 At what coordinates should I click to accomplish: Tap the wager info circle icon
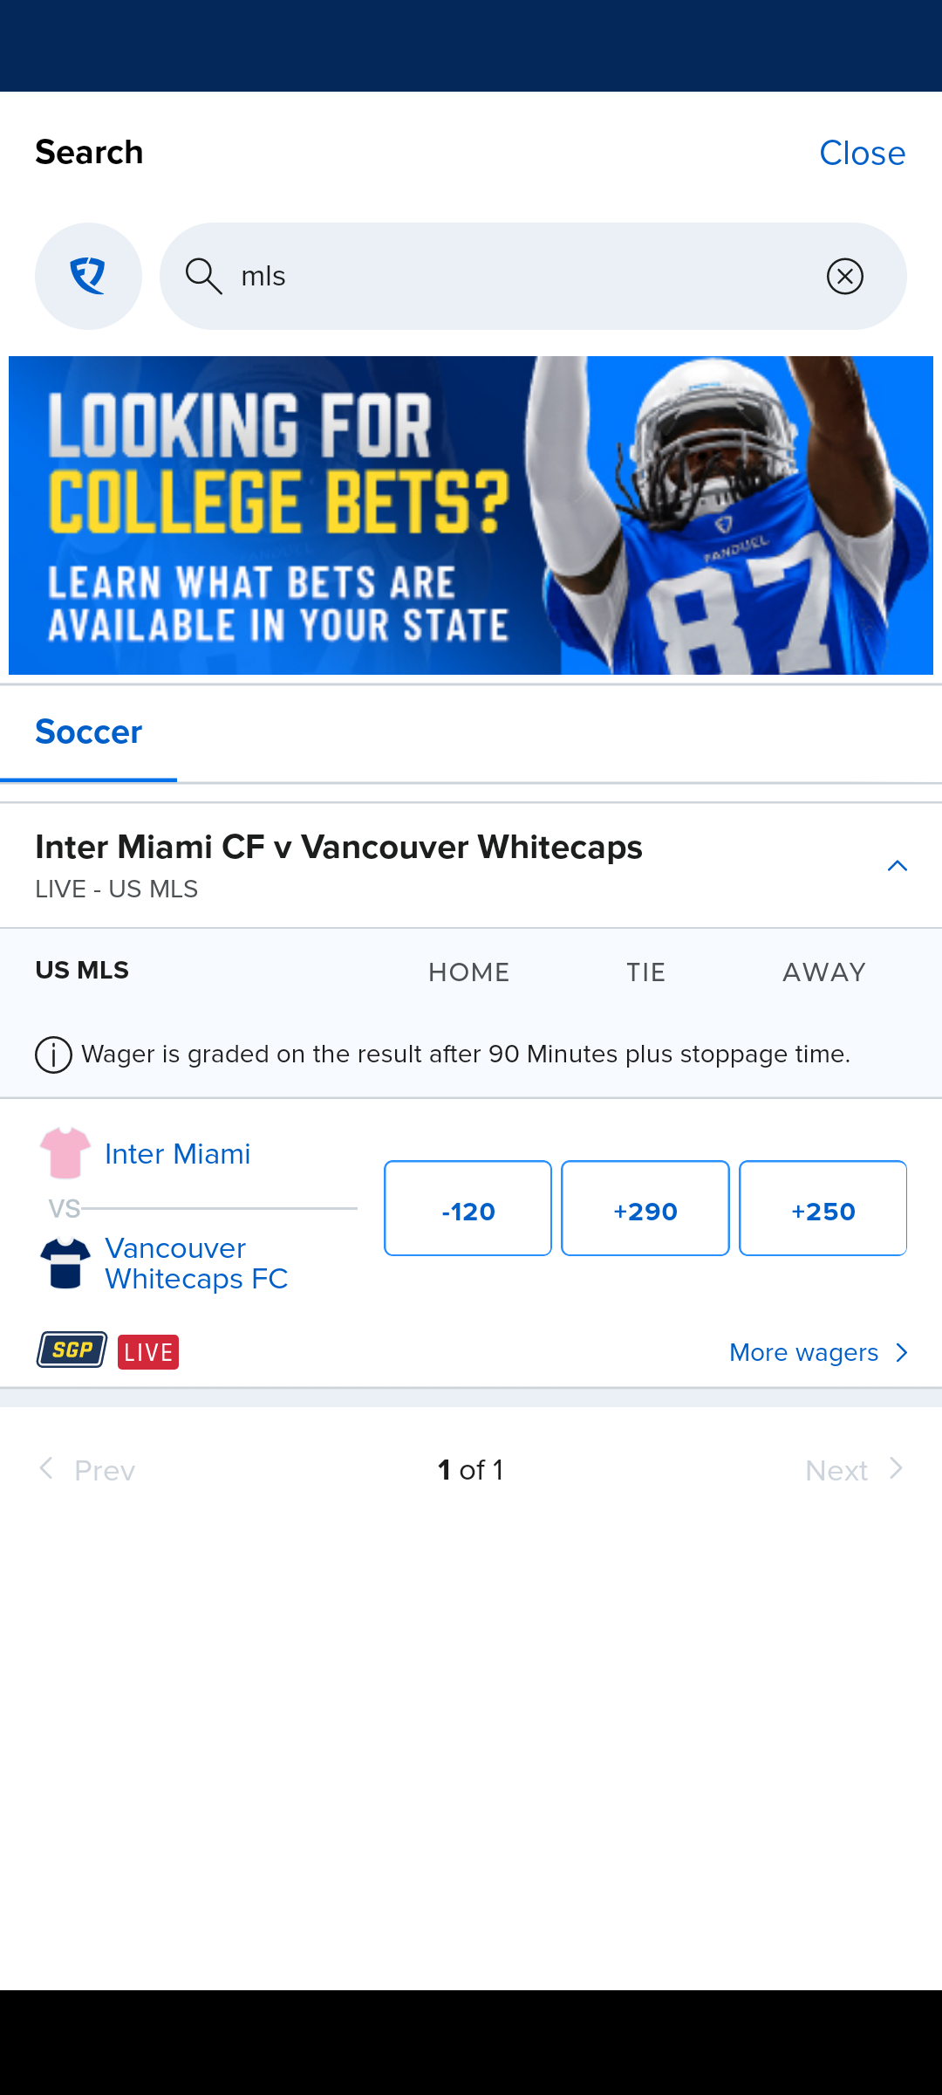click(53, 1054)
